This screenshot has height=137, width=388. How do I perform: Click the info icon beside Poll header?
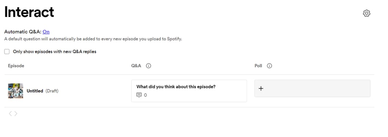[x=269, y=66]
